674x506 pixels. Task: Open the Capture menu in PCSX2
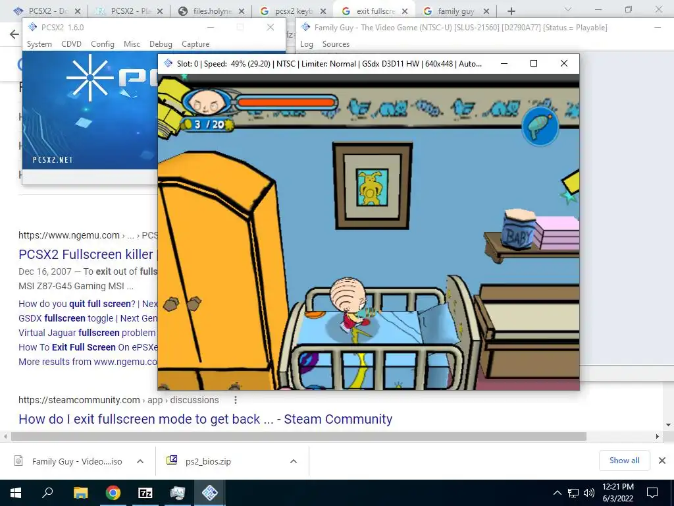(x=195, y=44)
